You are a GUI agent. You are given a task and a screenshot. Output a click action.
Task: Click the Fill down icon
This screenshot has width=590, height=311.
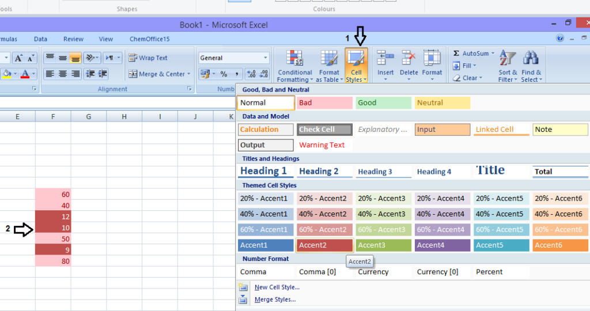click(456, 66)
